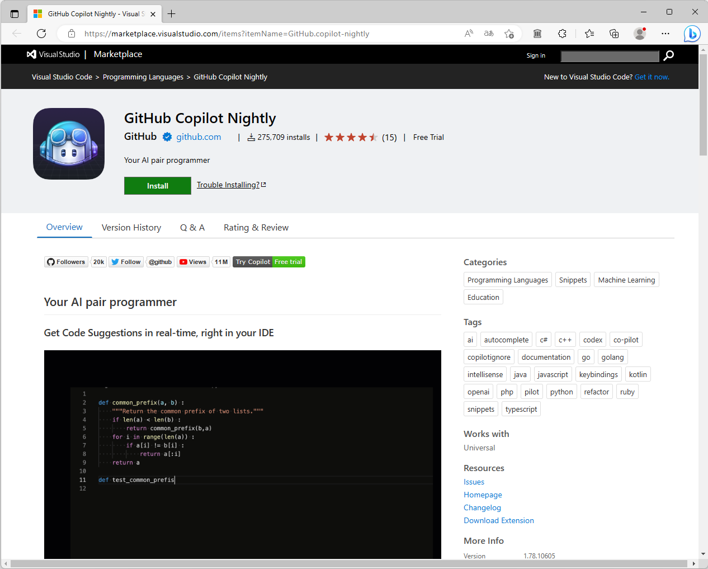Click the Read aloud icon in address bar
The width and height of the screenshot is (708, 569).
pos(468,34)
